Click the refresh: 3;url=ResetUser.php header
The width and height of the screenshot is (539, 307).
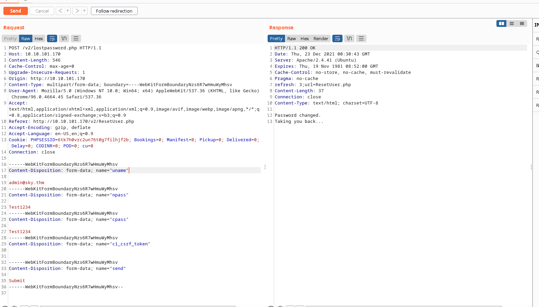313,85
